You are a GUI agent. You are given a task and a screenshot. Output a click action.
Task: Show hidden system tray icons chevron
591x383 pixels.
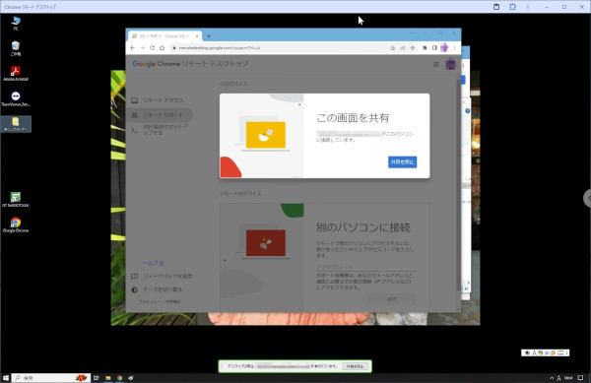(552, 378)
